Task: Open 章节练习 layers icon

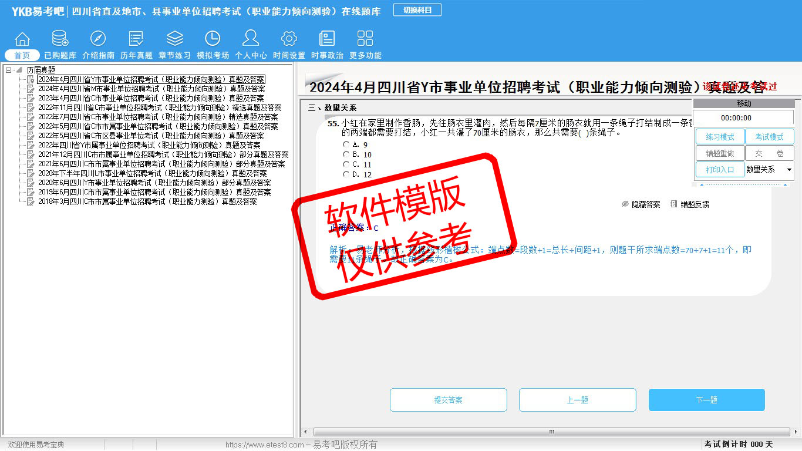Action: (x=174, y=40)
